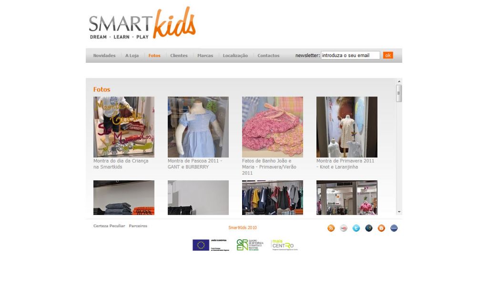Open the RSS feed icon
The image size is (488, 304).
(331, 228)
